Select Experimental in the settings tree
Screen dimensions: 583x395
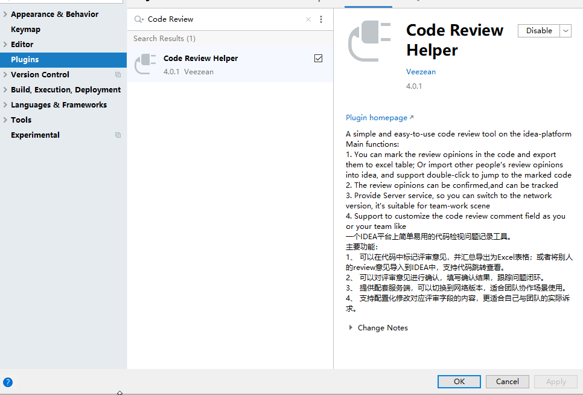point(36,135)
